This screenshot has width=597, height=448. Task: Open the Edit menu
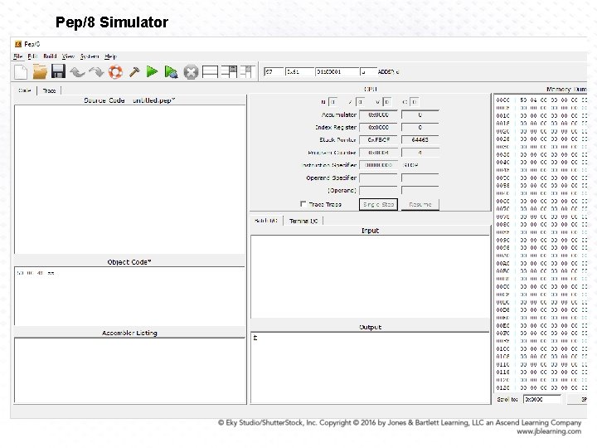pos(32,56)
